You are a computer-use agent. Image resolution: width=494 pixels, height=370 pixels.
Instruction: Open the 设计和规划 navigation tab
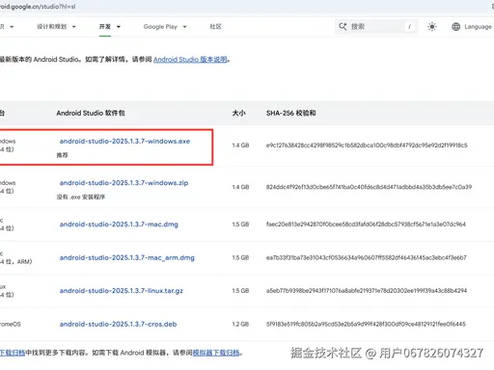pyautogui.click(x=51, y=26)
